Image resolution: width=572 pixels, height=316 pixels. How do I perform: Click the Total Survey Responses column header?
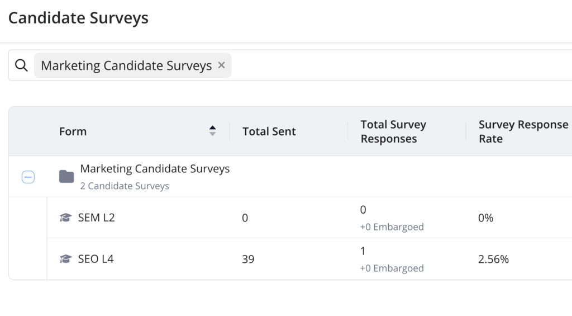coord(393,131)
